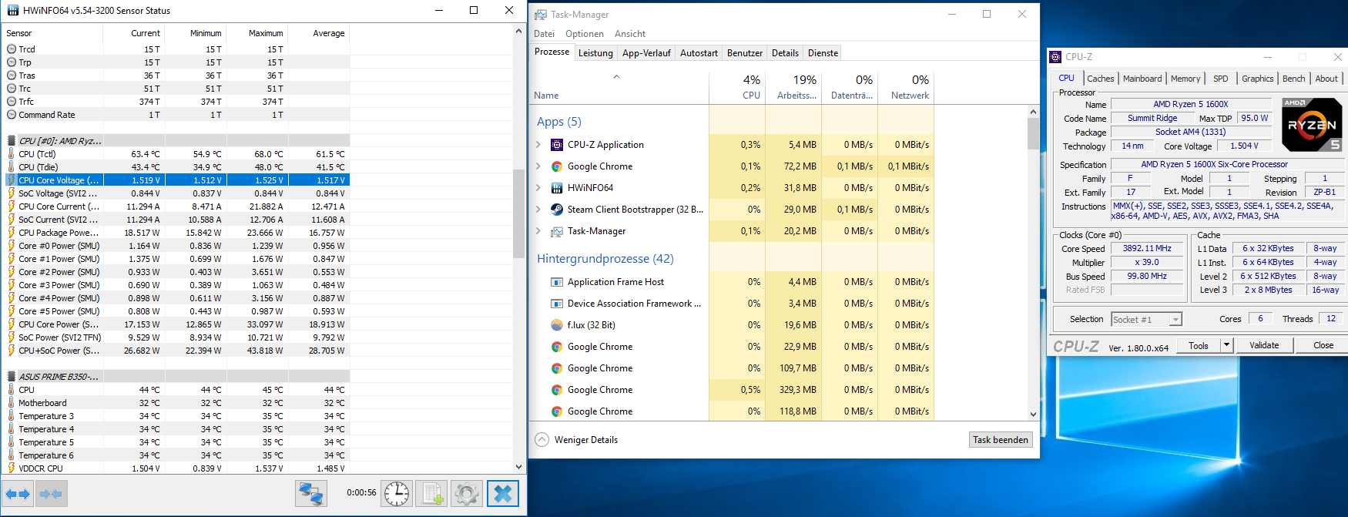The height and width of the screenshot is (517, 1348).
Task: Click the HWiNFO scrollbar down arrow
Action: point(518,467)
